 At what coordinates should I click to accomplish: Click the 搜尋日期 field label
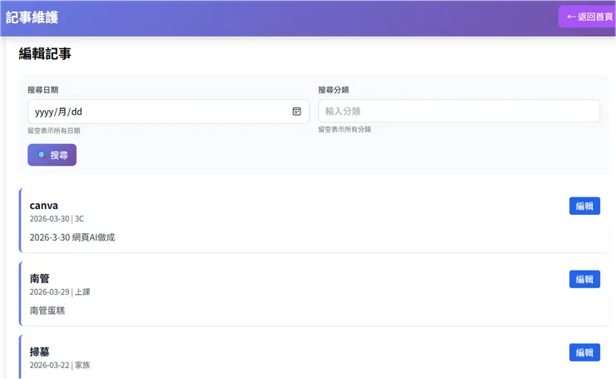tap(42, 90)
